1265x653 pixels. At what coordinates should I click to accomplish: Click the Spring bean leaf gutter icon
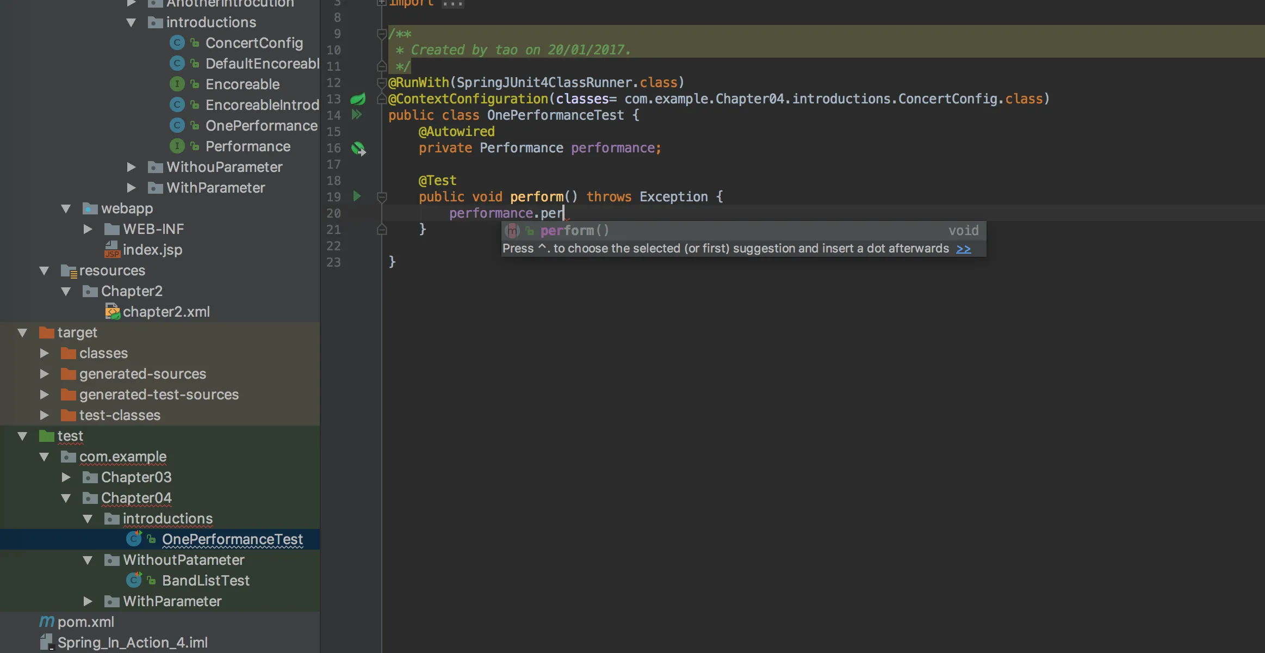pyautogui.click(x=358, y=99)
